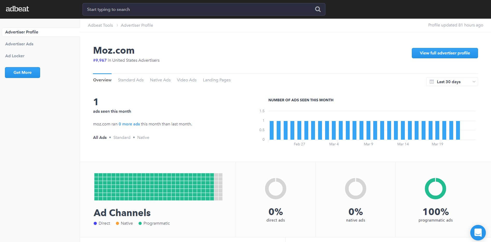Click the adbeat logo

pyautogui.click(x=17, y=9)
